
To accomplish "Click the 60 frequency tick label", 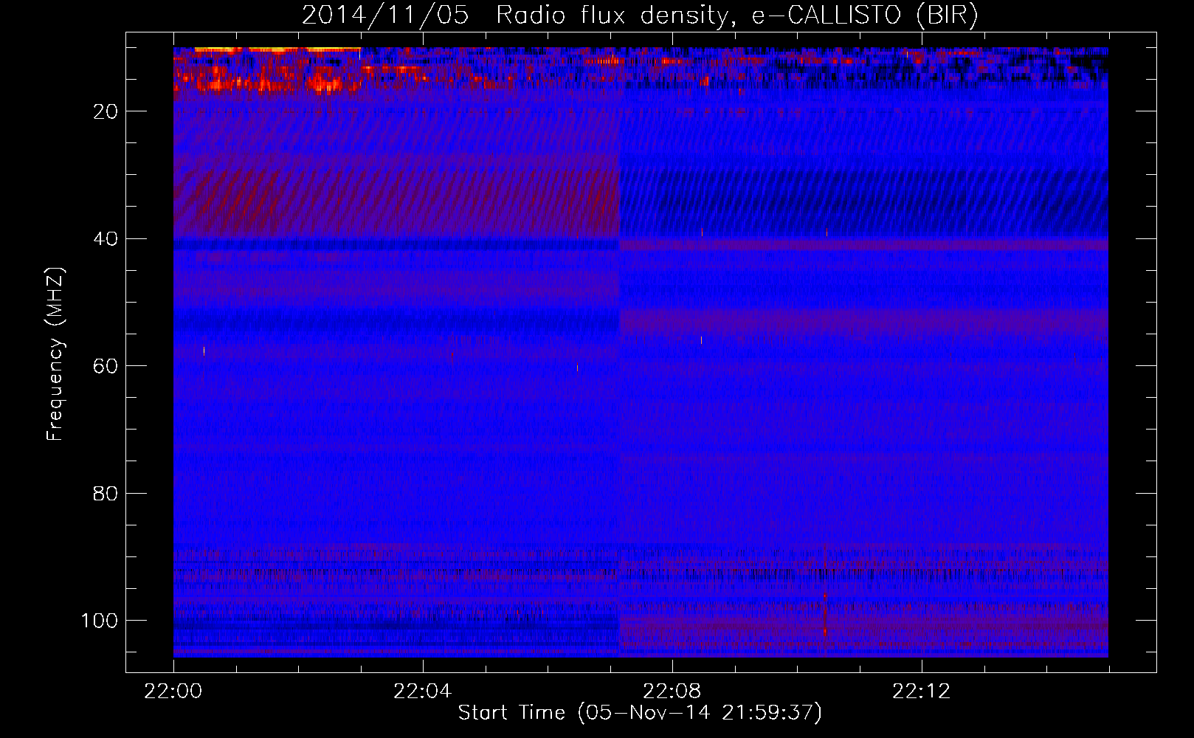I will (x=106, y=366).
